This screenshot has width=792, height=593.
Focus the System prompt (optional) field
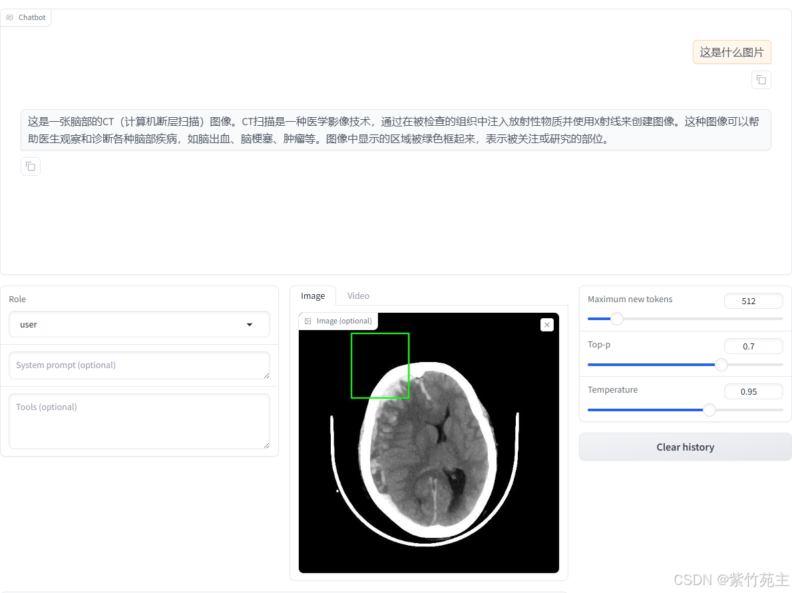[x=139, y=365]
